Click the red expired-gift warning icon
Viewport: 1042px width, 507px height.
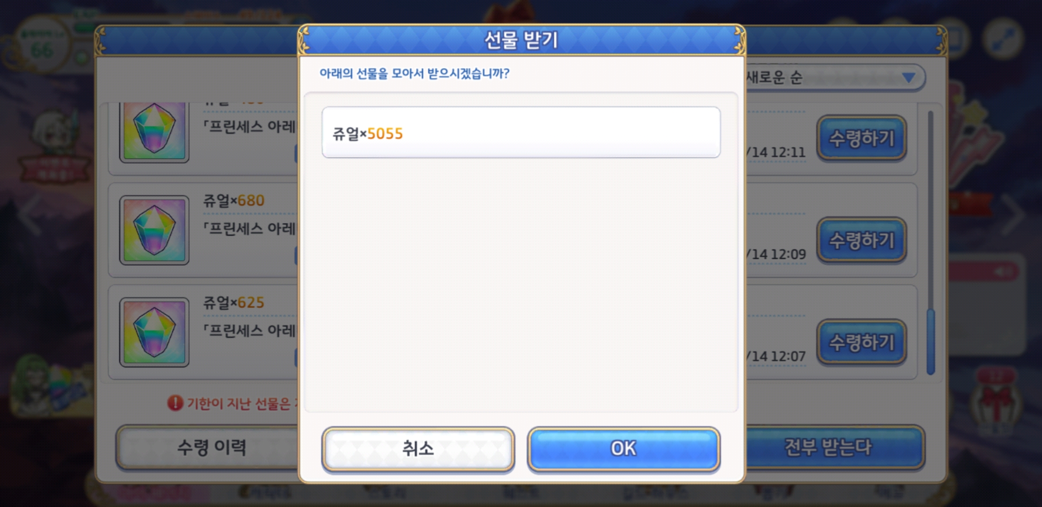175,403
